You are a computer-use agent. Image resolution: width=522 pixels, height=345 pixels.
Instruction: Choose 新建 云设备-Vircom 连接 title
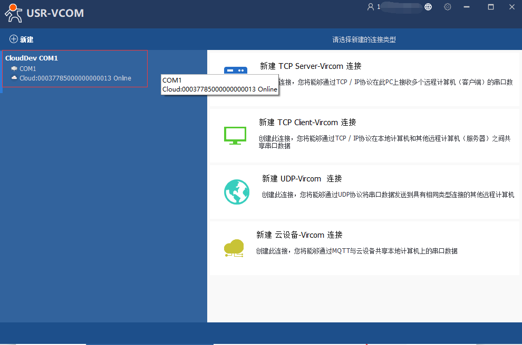(299, 235)
